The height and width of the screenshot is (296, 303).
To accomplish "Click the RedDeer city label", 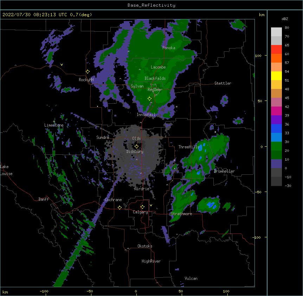I will tap(155, 90).
